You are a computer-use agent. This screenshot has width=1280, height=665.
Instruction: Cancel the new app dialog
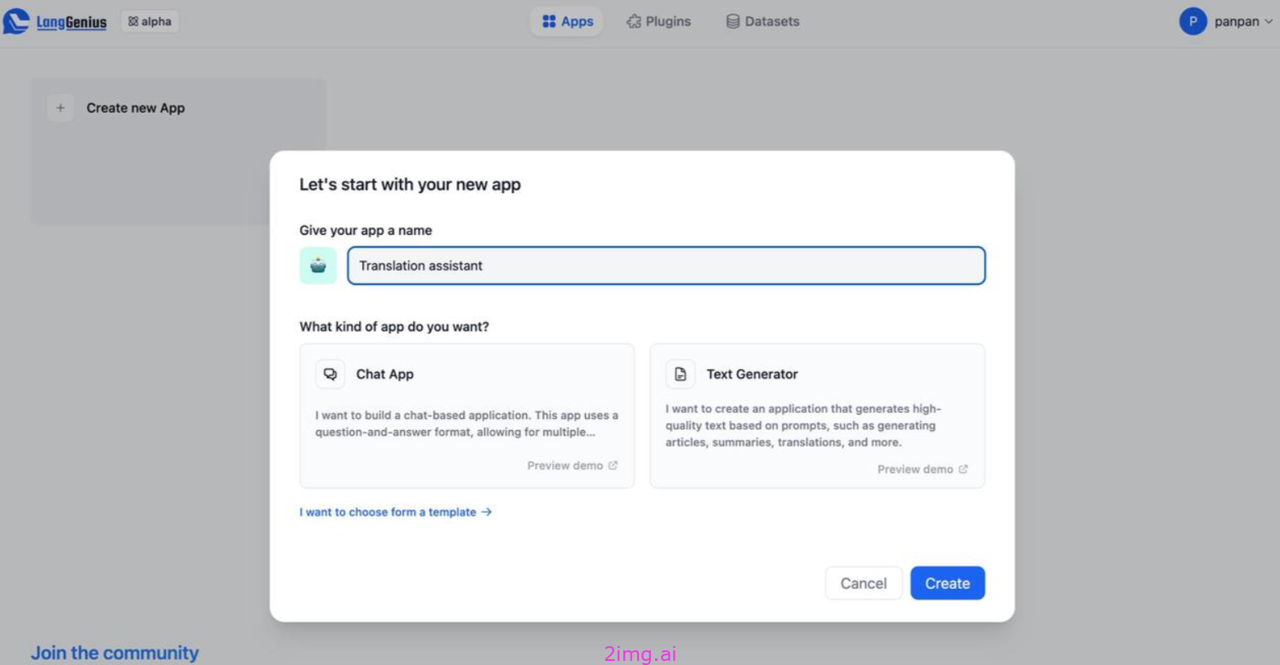864,583
